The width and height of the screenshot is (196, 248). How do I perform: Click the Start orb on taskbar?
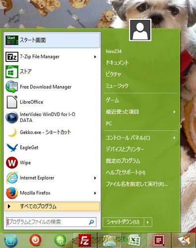(10, 241)
